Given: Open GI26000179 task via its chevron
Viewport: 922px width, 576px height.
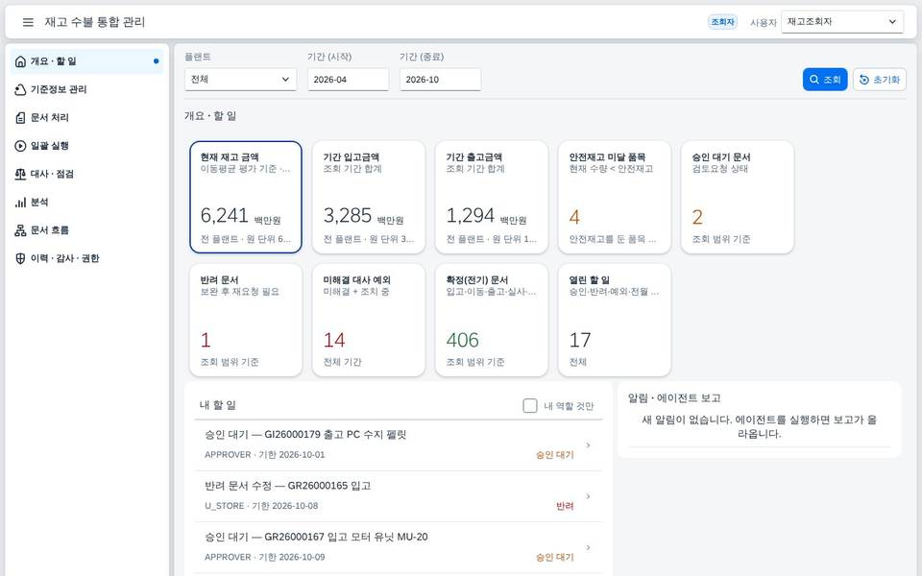Looking at the screenshot, I should (588, 444).
